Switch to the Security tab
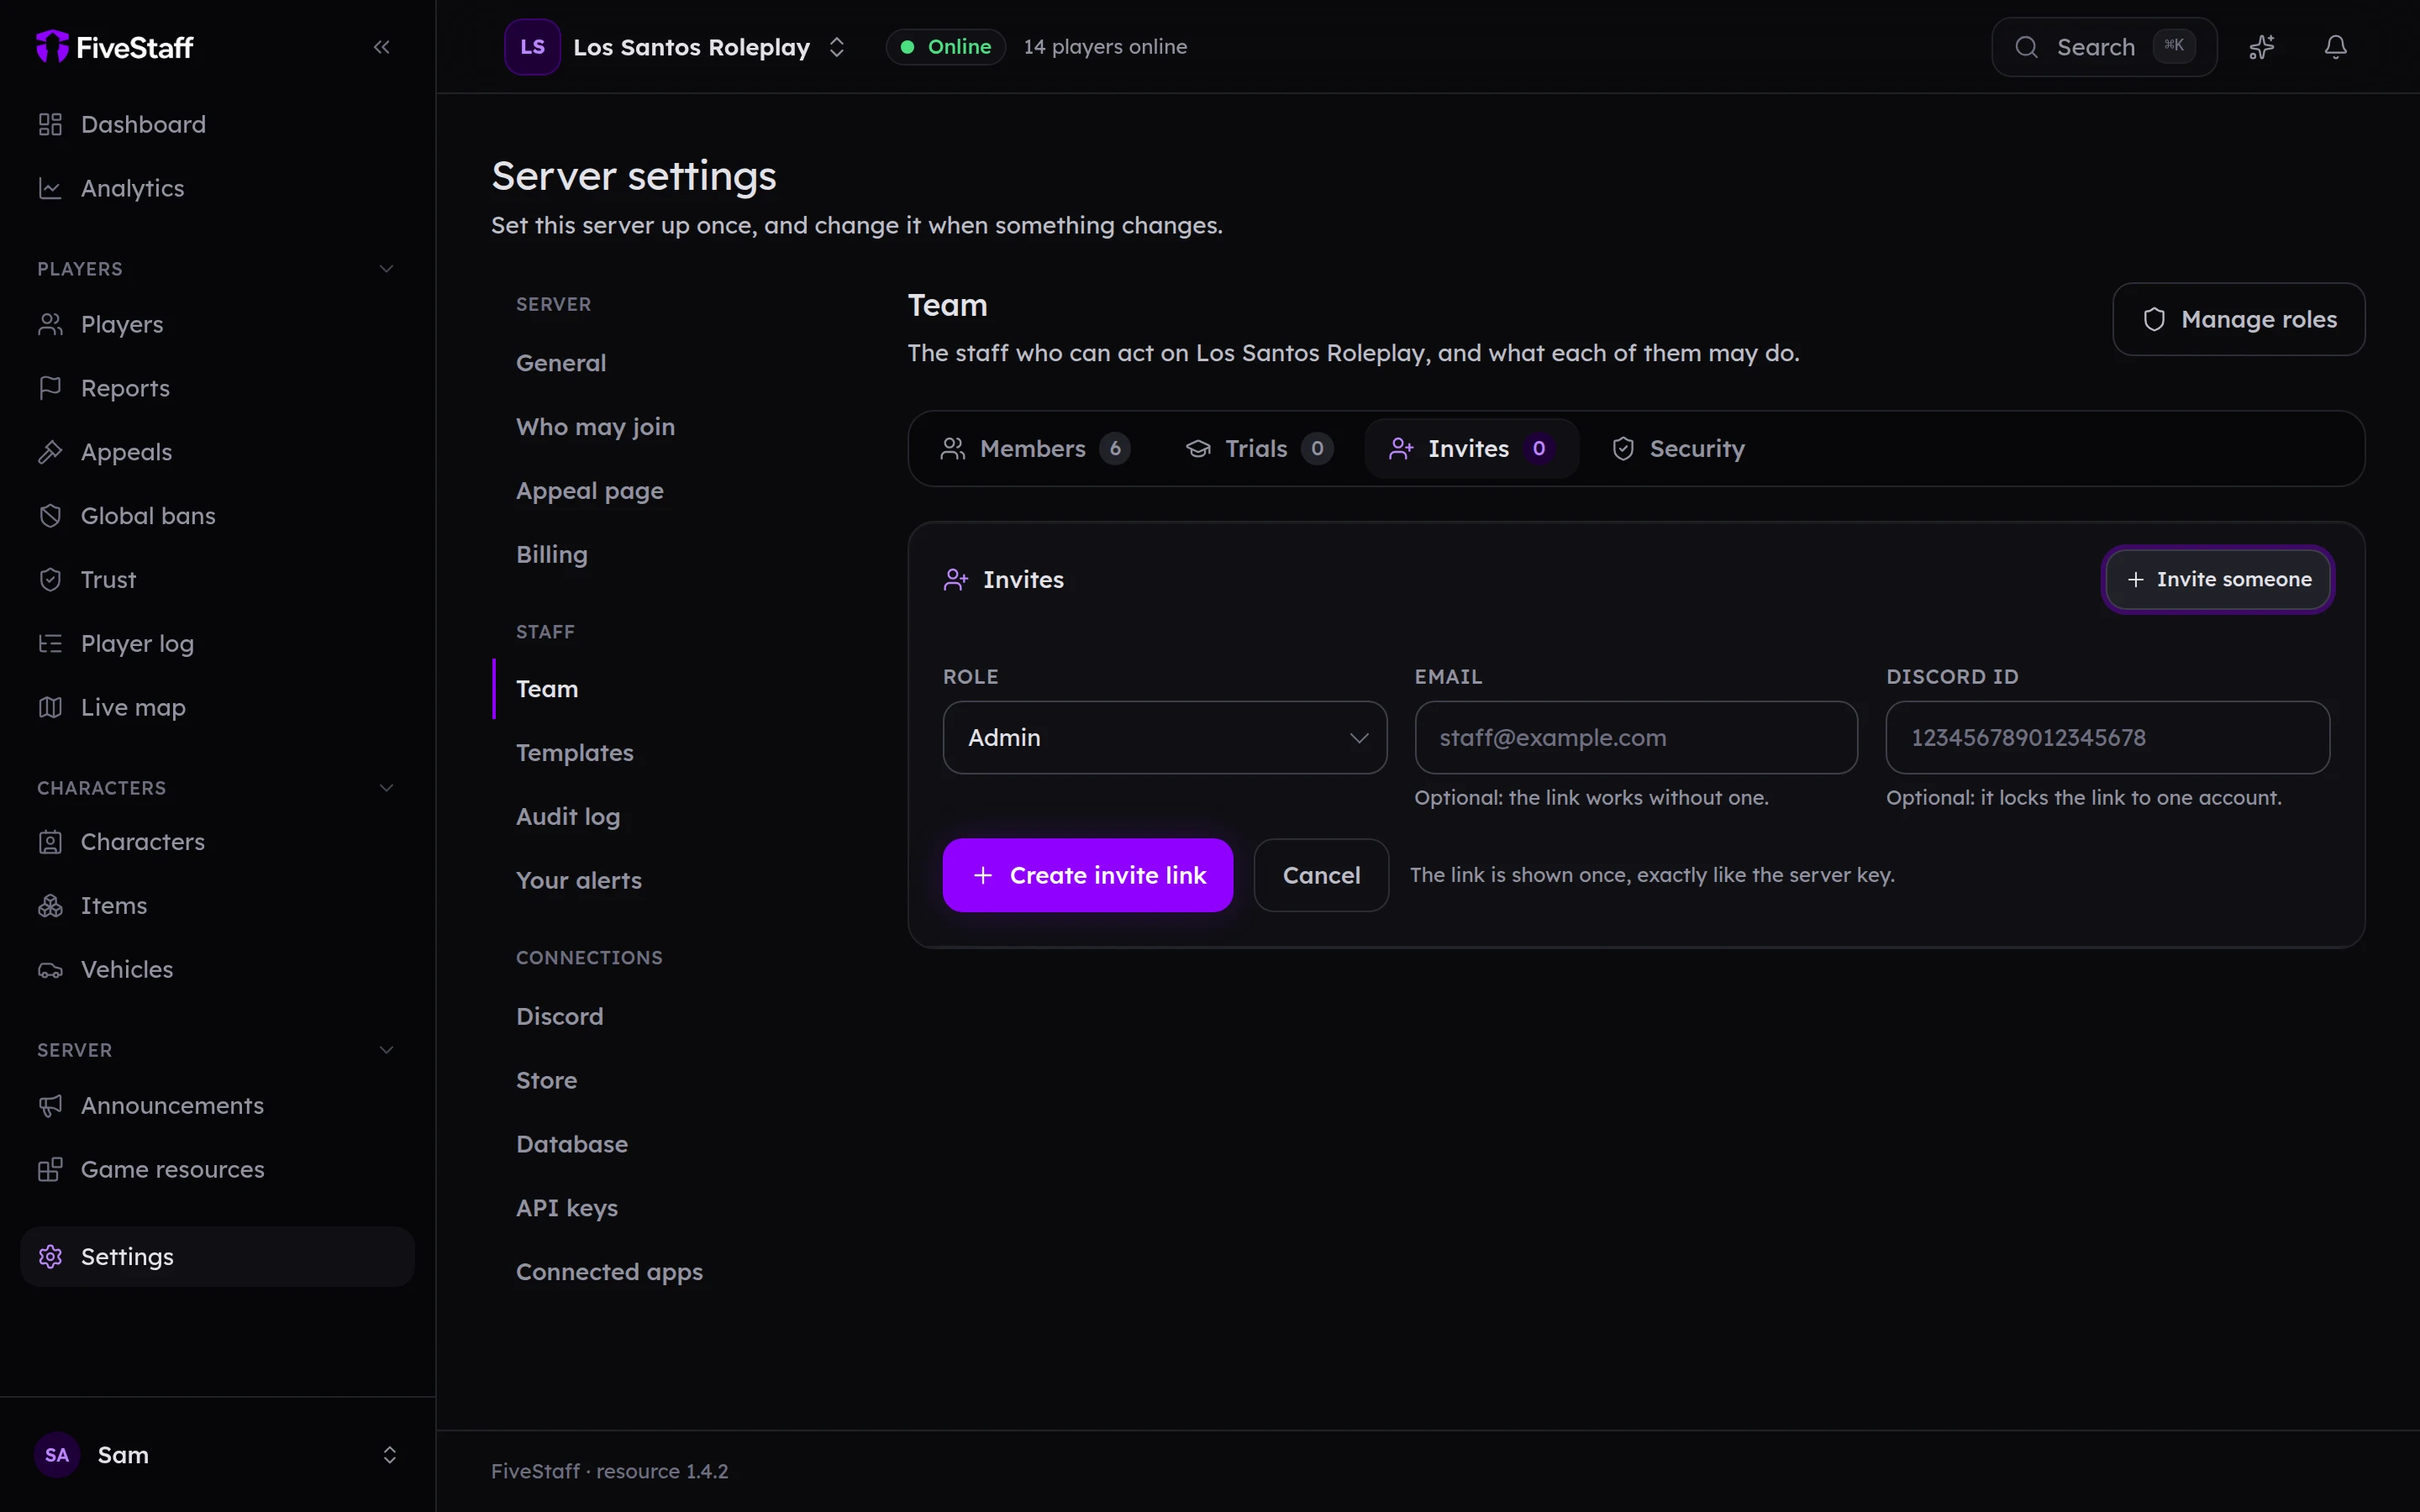This screenshot has height=1512, width=2420. [x=1678, y=449]
